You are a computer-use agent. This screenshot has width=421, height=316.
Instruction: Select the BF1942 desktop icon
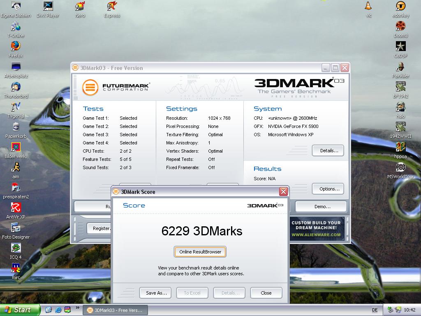[400, 90]
